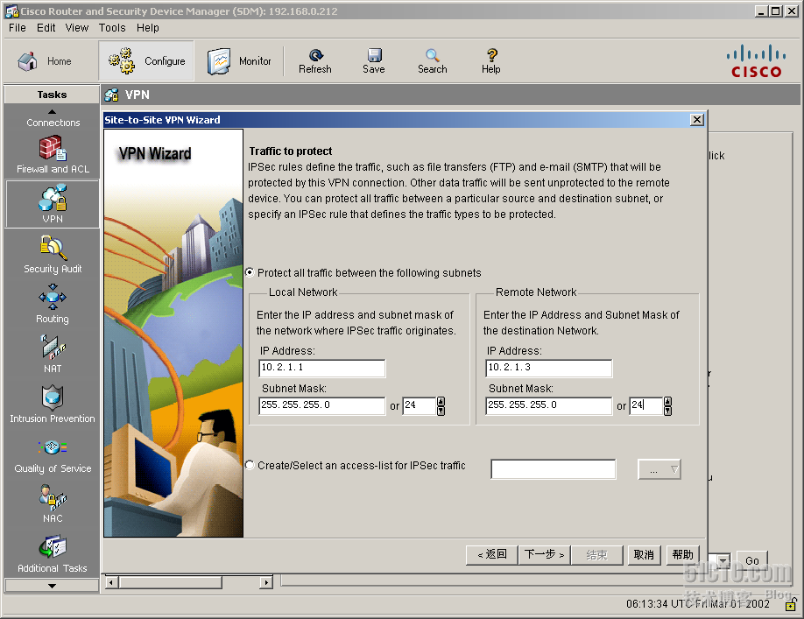Screen dimensions: 804x619
Task: Open the access-list browse dropdown button
Action: [x=659, y=469]
